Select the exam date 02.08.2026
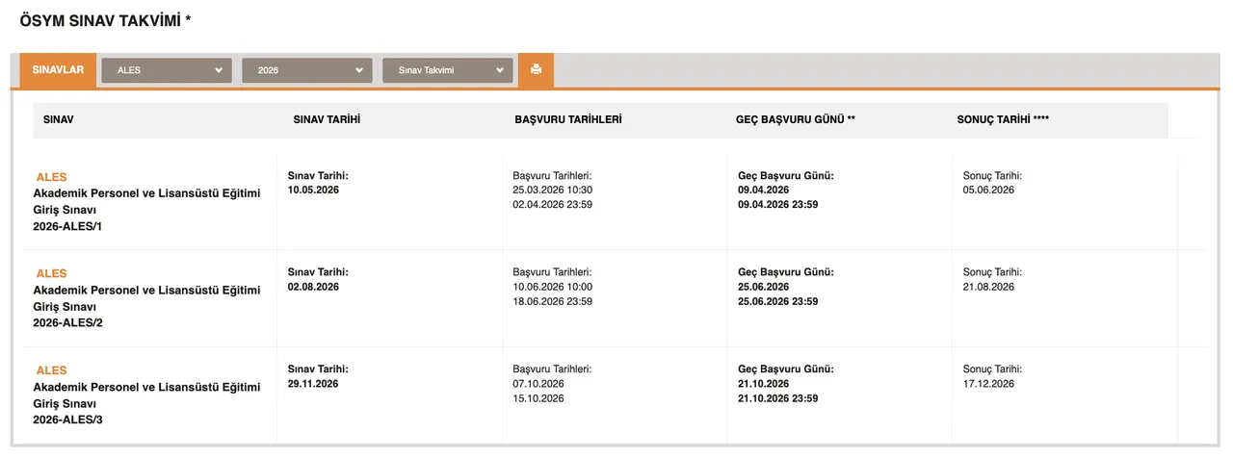Image resolution: width=1233 pixels, height=458 pixels. 314,287
